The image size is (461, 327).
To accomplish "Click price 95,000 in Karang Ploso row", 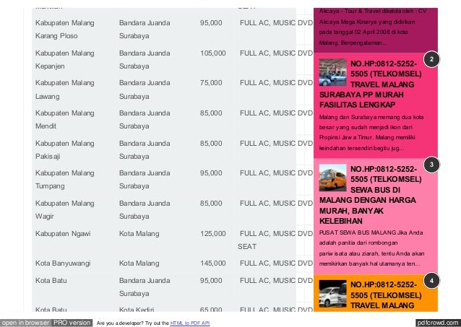I will pos(211,23).
